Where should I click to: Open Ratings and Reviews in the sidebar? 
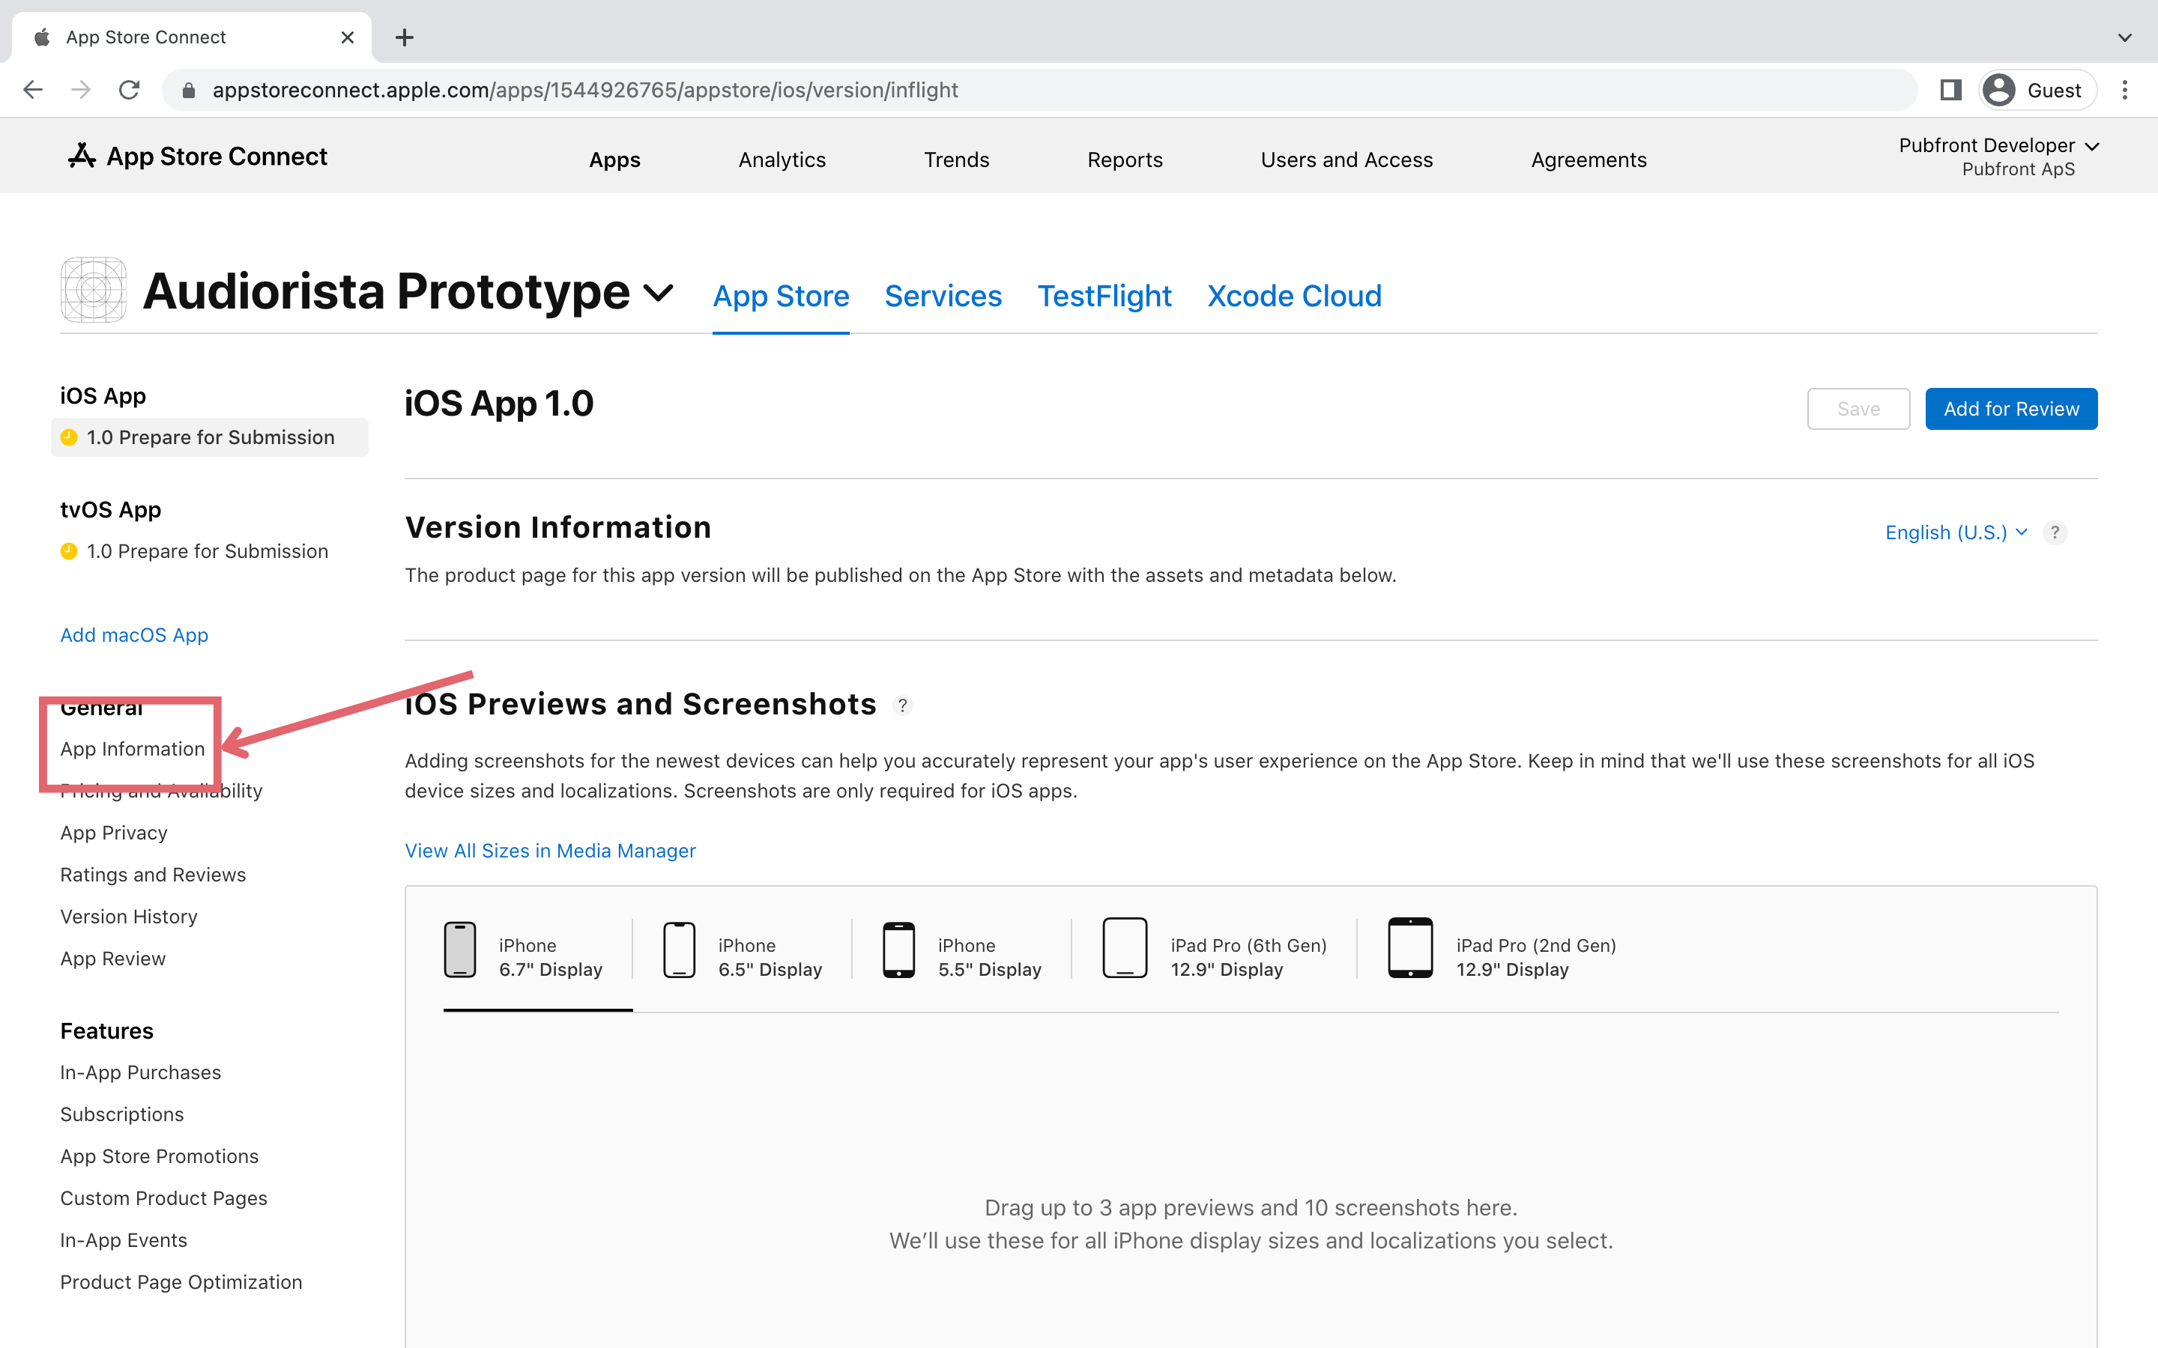pyautogui.click(x=153, y=875)
